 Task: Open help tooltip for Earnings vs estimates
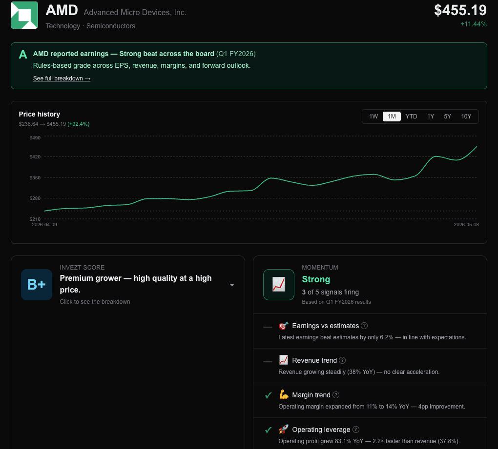point(364,326)
